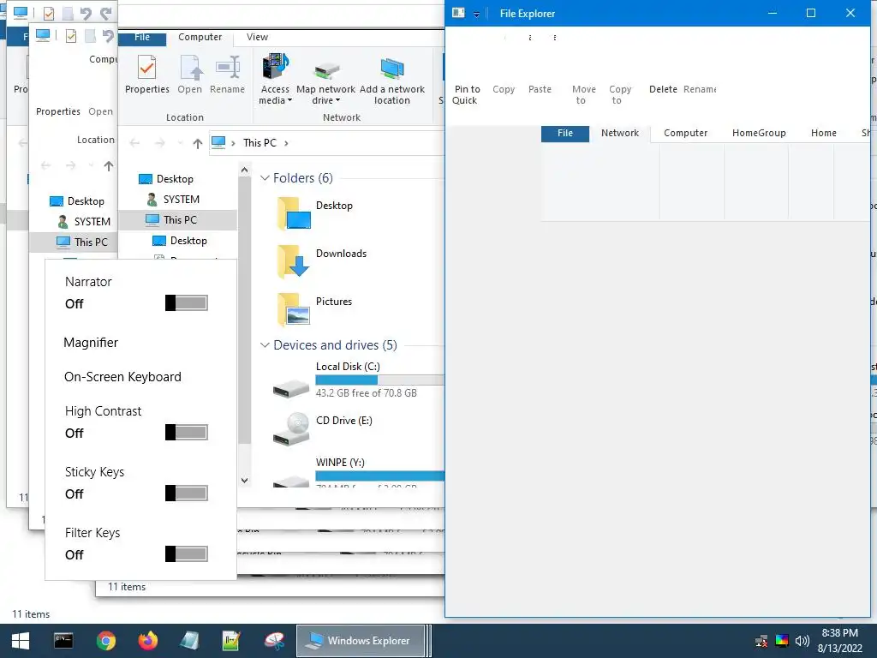Image resolution: width=877 pixels, height=658 pixels.
Task: Launch Command Prompt from taskbar
Action: [x=63, y=641]
